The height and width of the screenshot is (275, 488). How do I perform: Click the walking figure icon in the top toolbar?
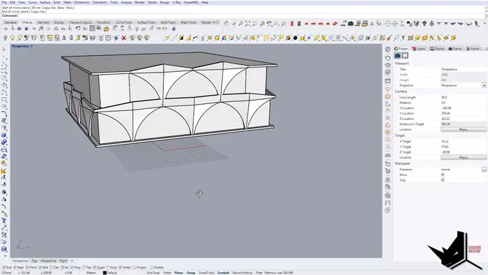click(477, 23)
